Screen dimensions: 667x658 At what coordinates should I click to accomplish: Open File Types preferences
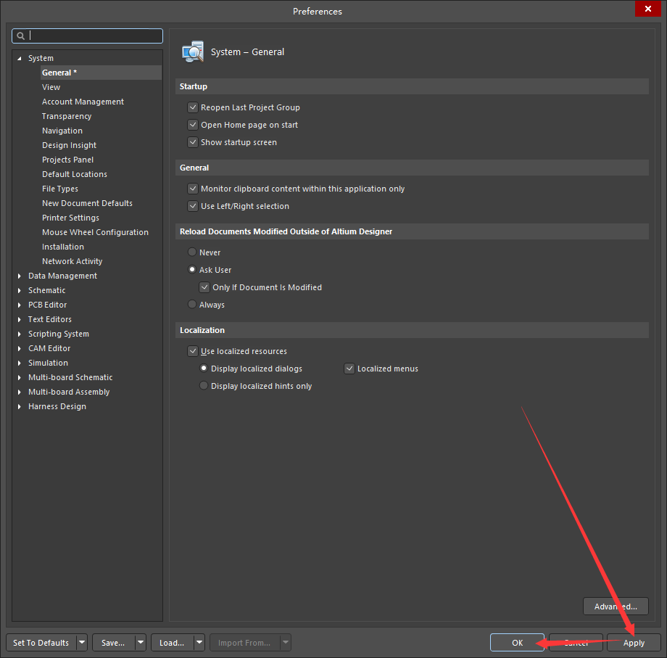[60, 189]
